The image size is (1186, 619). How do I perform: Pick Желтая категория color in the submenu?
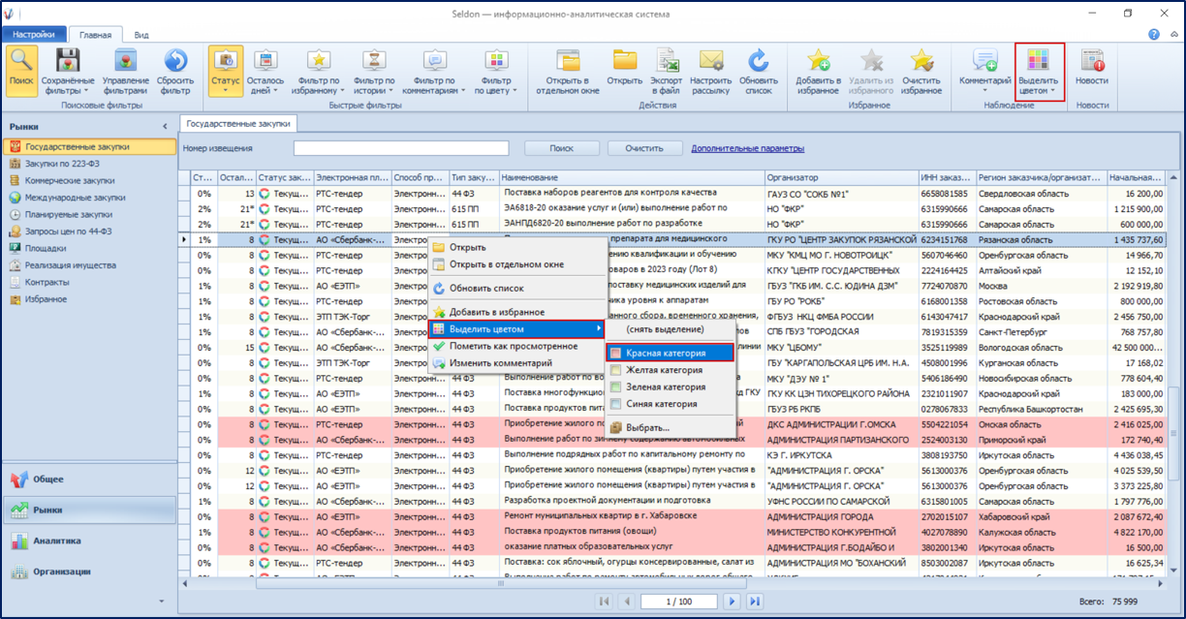pos(671,370)
